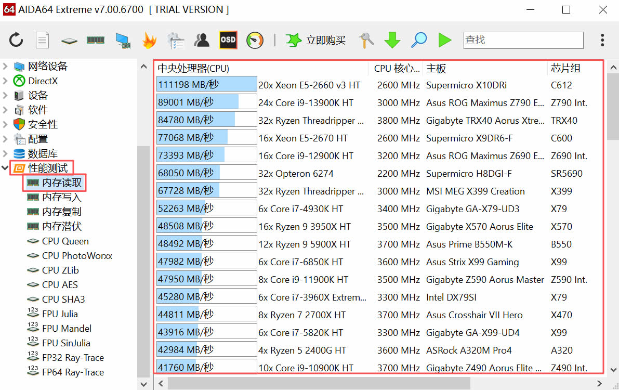
Task: Click the 查找 search input field
Action: [x=523, y=40]
